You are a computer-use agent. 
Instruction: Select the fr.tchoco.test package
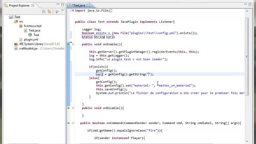[x=33, y=26]
